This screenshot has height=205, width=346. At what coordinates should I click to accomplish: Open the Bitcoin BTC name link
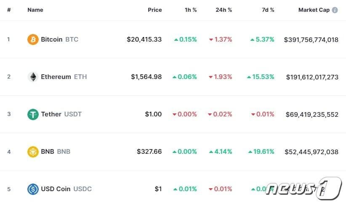(59, 39)
